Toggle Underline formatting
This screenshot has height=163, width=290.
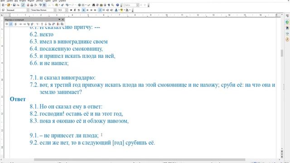click(78, 10)
